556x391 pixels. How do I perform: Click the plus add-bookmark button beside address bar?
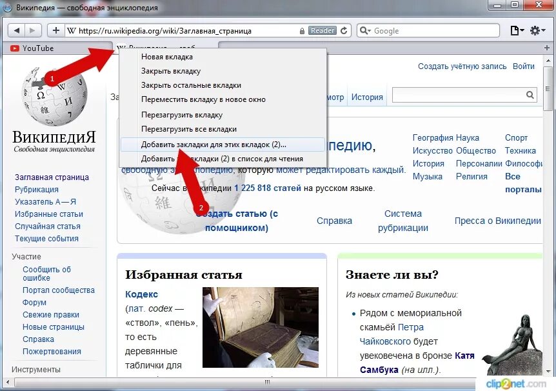click(x=56, y=31)
